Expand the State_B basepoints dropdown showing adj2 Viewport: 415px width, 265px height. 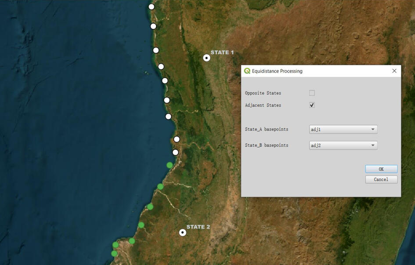(x=343, y=145)
